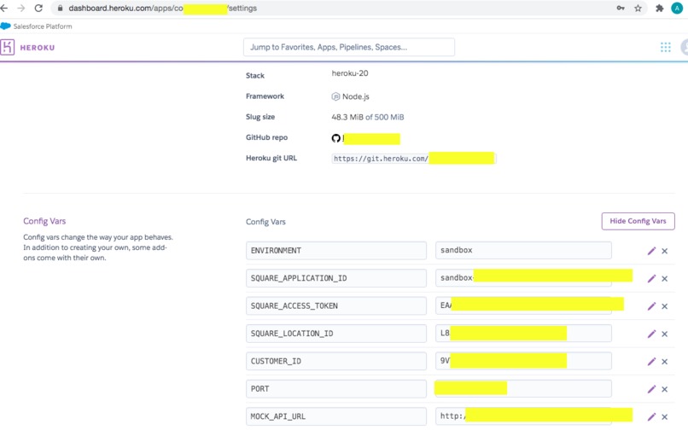Click the SQUARE_ACCESS_TOKEN key field
This screenshot has height=430, width=688.
click(x=336, y=305)
